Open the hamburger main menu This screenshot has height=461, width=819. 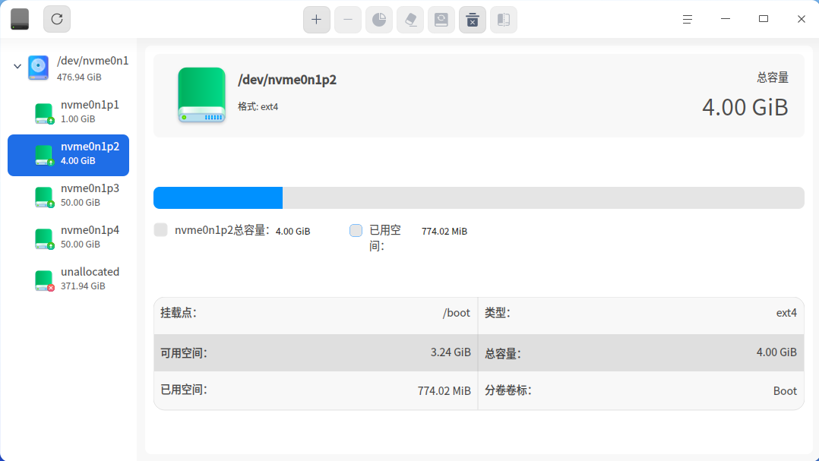[688, 19]
